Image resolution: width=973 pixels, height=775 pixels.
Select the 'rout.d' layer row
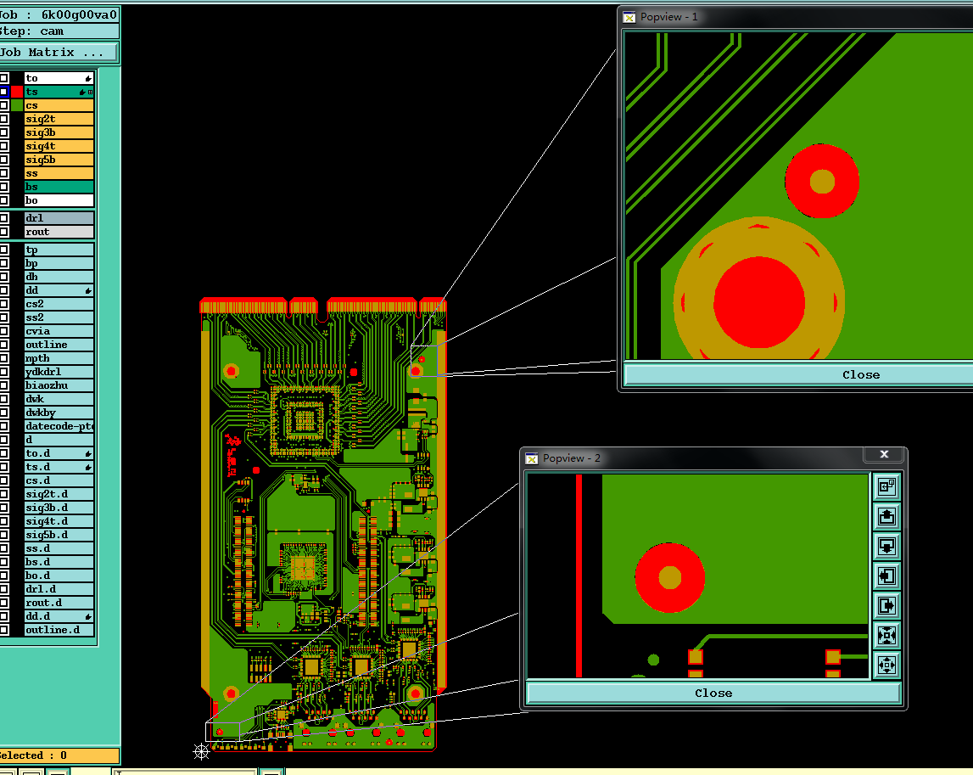[x=59, y=603]
